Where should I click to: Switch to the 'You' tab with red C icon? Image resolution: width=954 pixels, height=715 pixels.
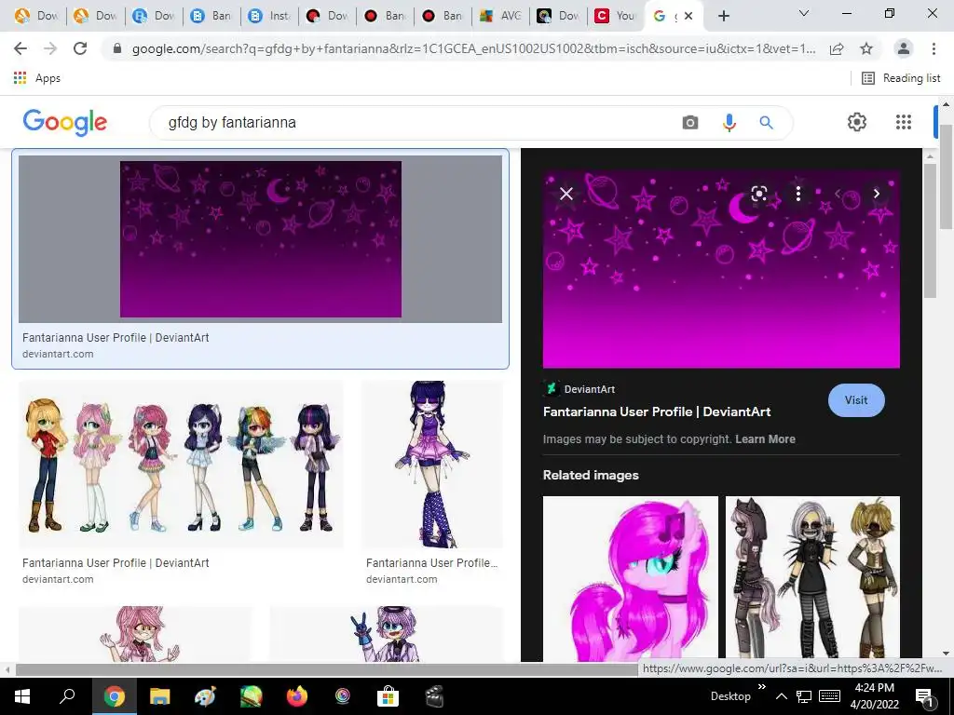(617, 16)
